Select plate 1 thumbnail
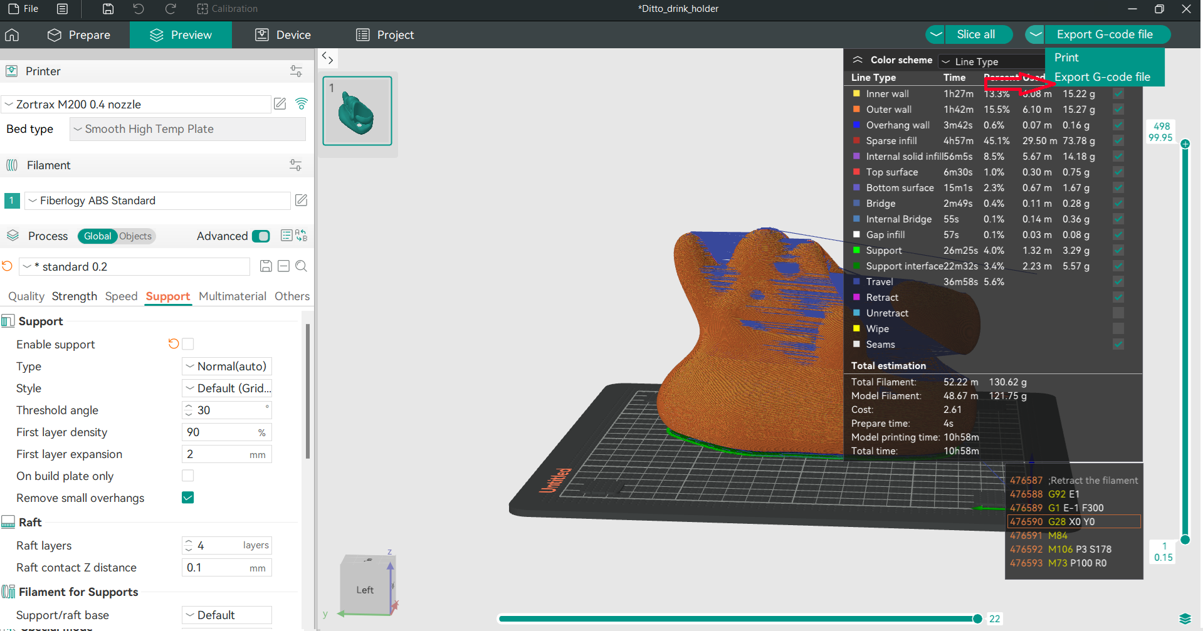The height and width of the screenshot is (631, 1203). (357, 111)
